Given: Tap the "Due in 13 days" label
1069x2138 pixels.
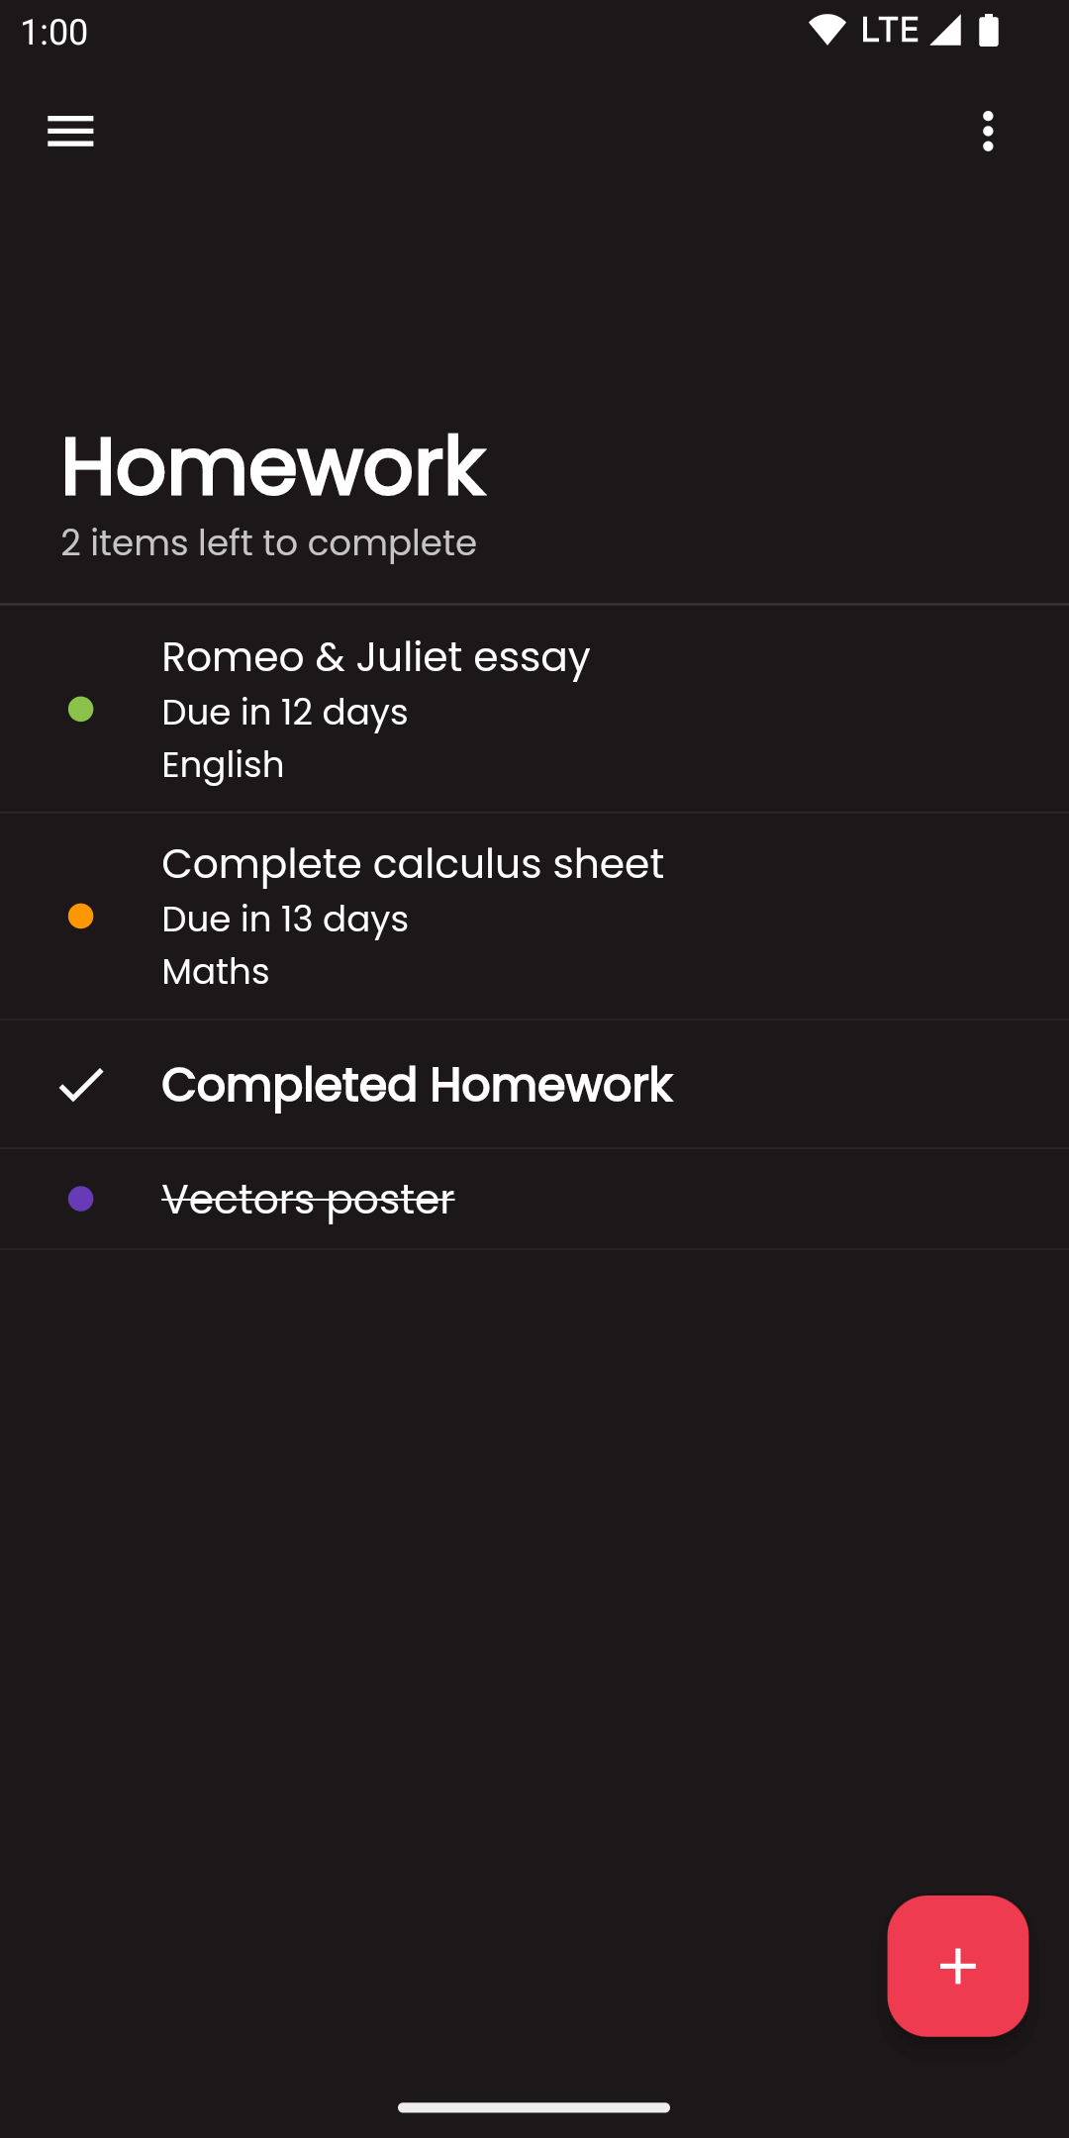Looking at the screenshot, I should [x=285, y=920].
